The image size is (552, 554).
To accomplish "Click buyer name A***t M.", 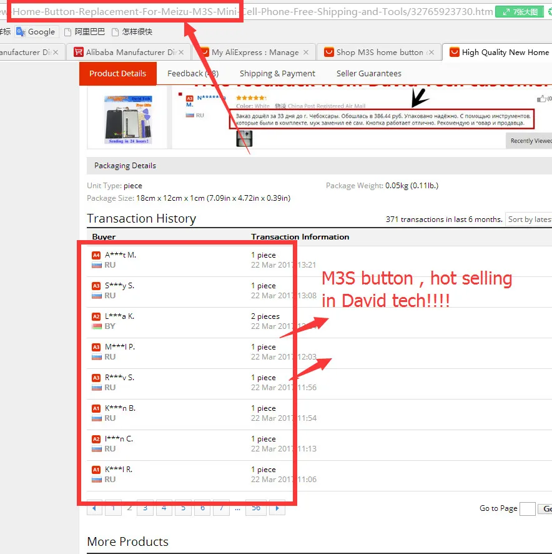I will pyautogui.click(x=121, y=254).
